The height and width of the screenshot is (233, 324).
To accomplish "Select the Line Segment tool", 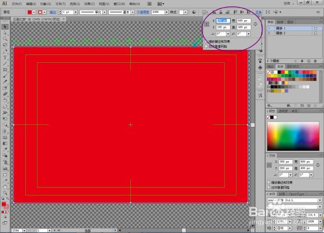I will tap(5, 64).
